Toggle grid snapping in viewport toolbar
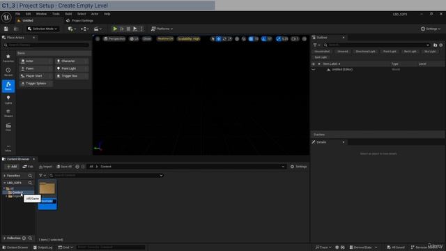The width and height of the screenshot is (446, 251). 251,39
